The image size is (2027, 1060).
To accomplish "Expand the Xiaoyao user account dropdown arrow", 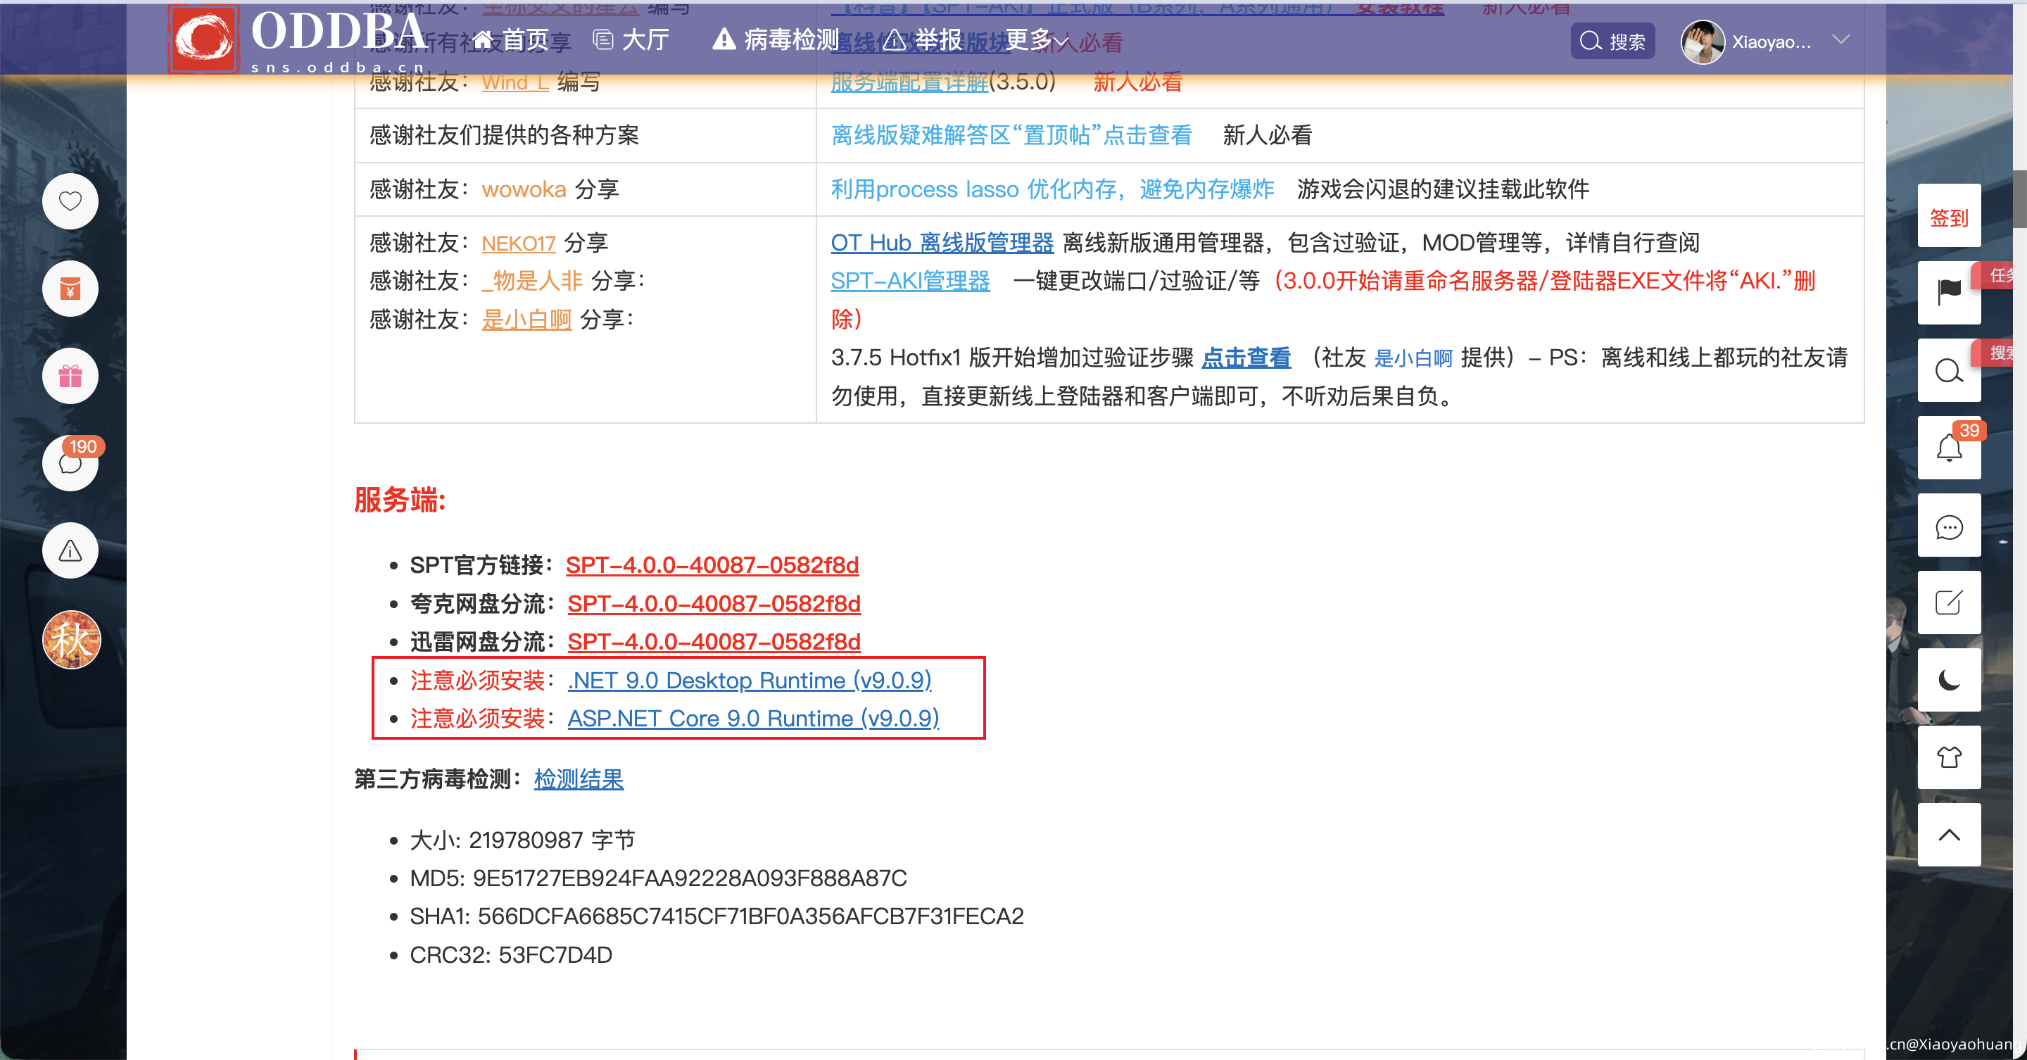I will pos(1840,40).
